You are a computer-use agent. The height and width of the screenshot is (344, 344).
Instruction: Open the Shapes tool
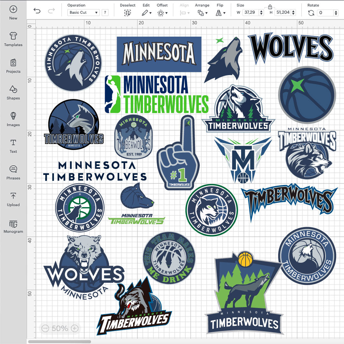click(13, 93)
